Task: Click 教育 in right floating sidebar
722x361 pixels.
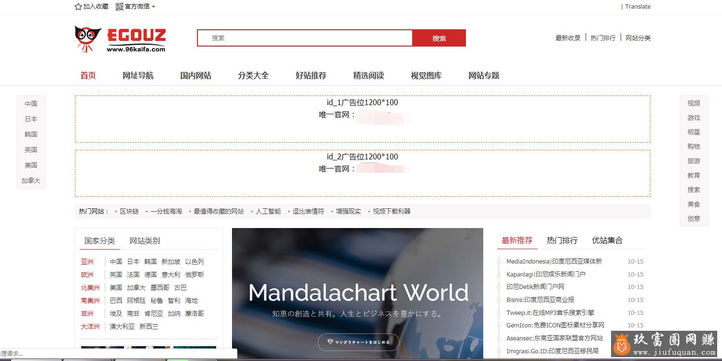Action: (694, 175)
